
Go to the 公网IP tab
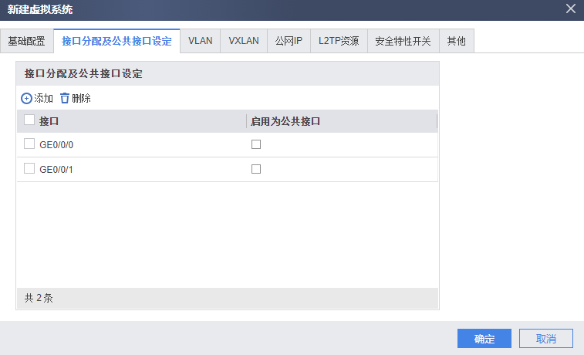pyautogui.click(x=289, y=42)
